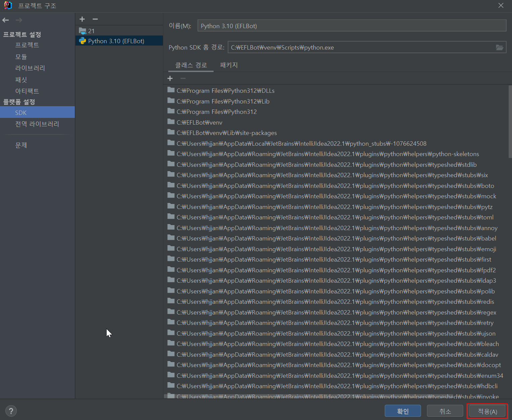This screenshot has width=512, height=420.
Task: Click folder icon of stubs\six row
Action: point(171,174)
